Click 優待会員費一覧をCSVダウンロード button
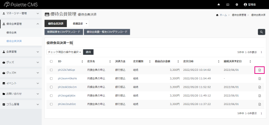This screenshot has width=269, height=125. (x=107, y=32)
